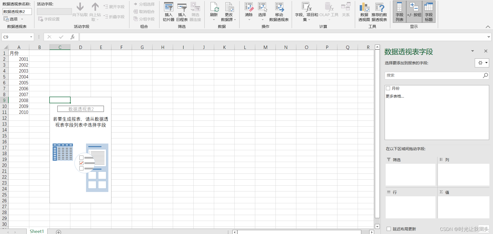Screen dimensions: 493x234
Task: Click the vertical scrollbar down arrow
Action: tap(377, 227)
